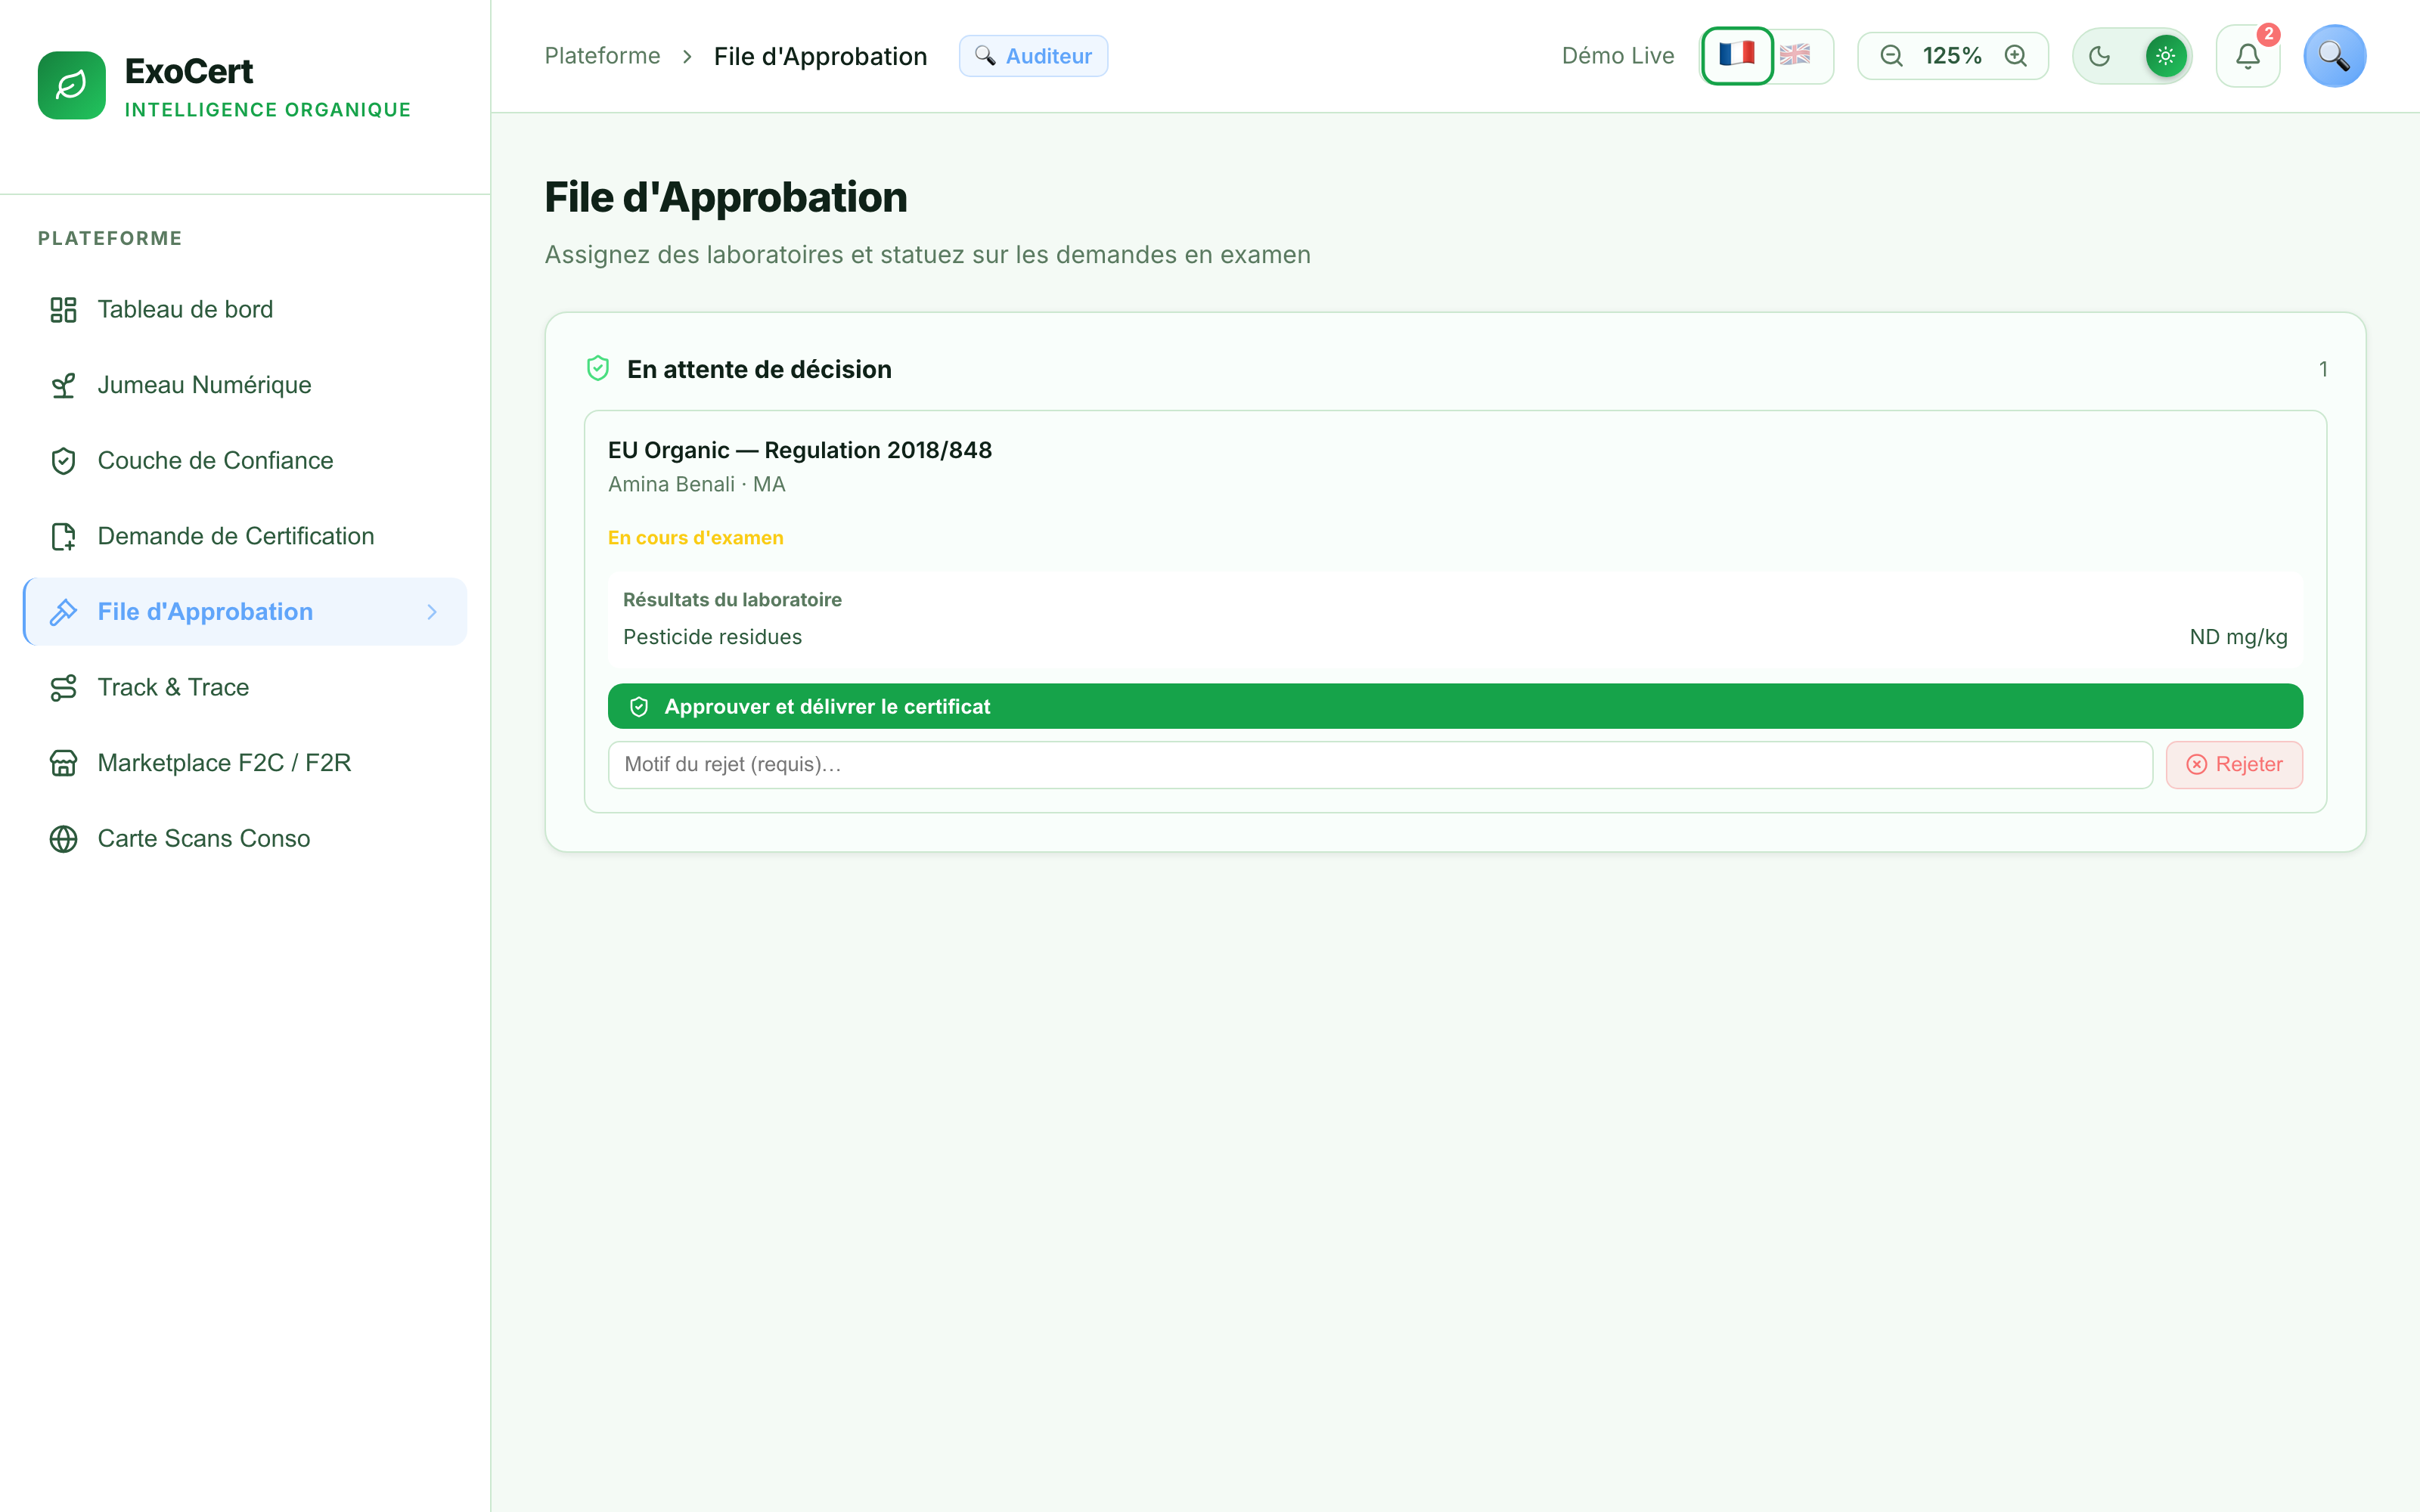Select light mode sun toggle
Image resolution: width=2420 pixels, height=1512 pixels.
point(2165,56)
